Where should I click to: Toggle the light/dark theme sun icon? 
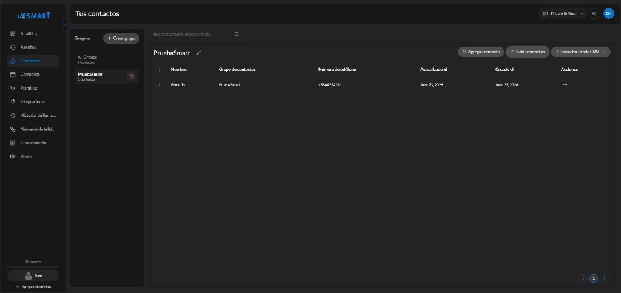point(594,13)
